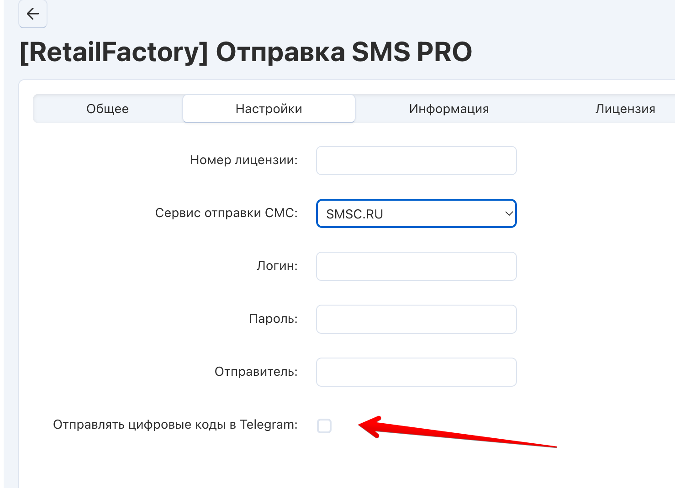
Task: Click the 'Сервис отправки СМС:' label
Action: click(226, 213)
